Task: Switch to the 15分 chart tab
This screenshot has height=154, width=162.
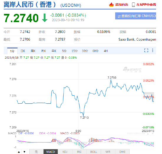Action: click(75, 51)
